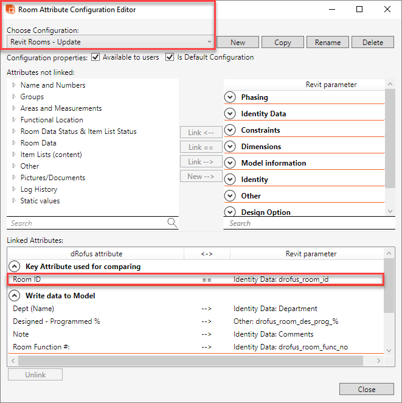Expand the Name and Numbers tree node
402x403 pixels.
14,85
